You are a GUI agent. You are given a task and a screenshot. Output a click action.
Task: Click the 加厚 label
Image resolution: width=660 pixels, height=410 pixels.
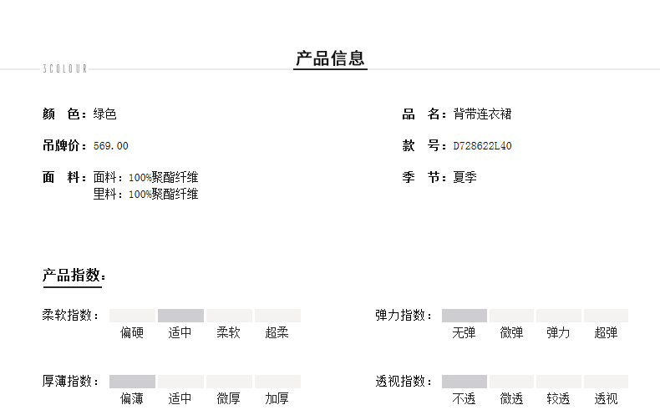[x=277, y=398]
